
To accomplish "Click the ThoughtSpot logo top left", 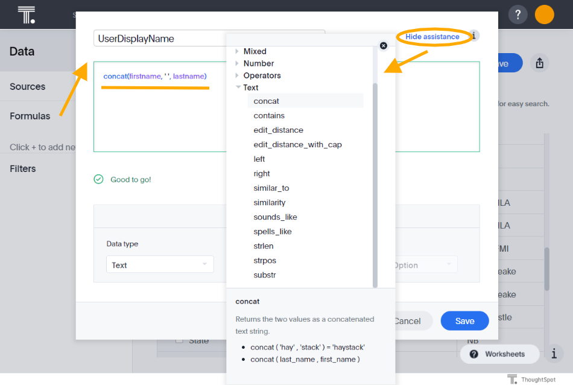I will pyautogui.click(x=25, y=14).
